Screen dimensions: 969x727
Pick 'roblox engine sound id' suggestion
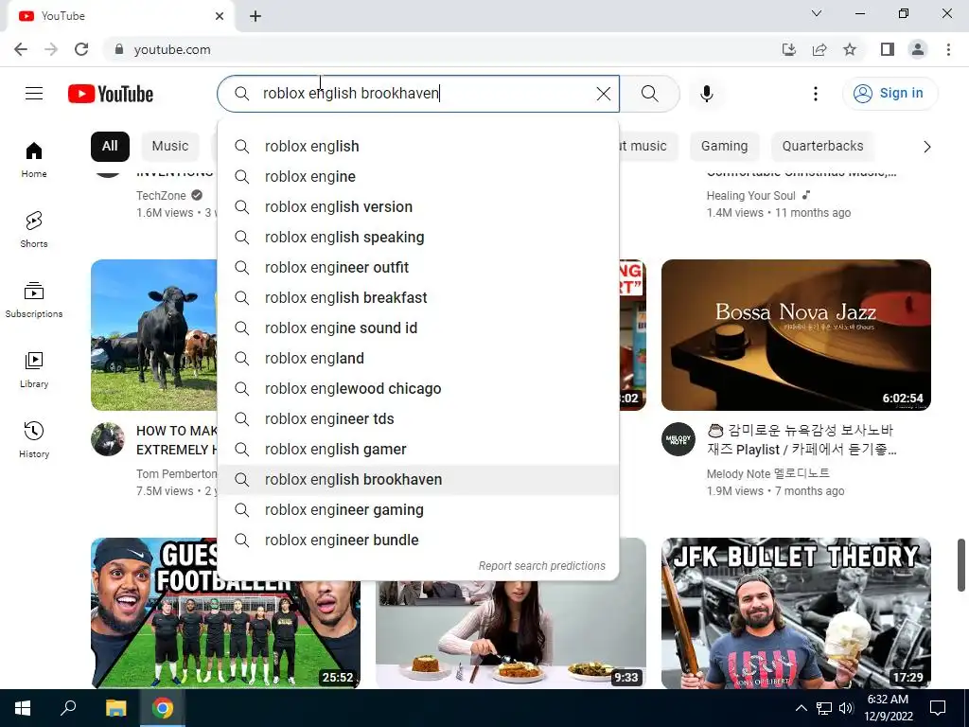[418, 328]
